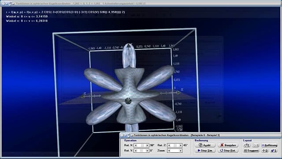Increase Rot. Z with right arrow
Screen dimensions: 282x159
pyautogui.click(x=180, y=145)
